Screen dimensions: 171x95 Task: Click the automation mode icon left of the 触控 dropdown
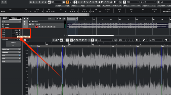(x=49, y=2)
